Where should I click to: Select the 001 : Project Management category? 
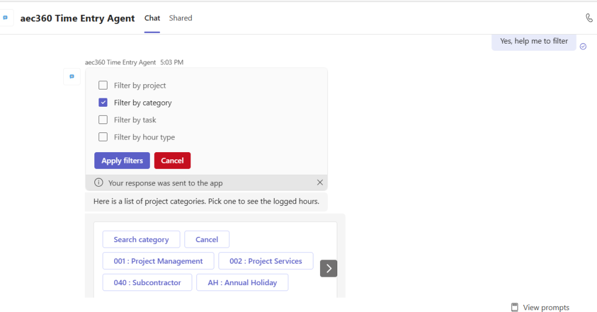(x=158, y=261)
